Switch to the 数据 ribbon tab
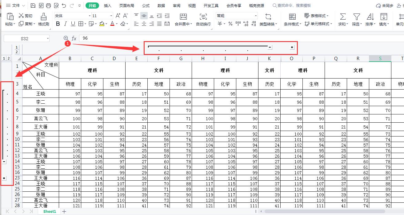This screenshot has height=215, width=404. (x=161, y=5)
